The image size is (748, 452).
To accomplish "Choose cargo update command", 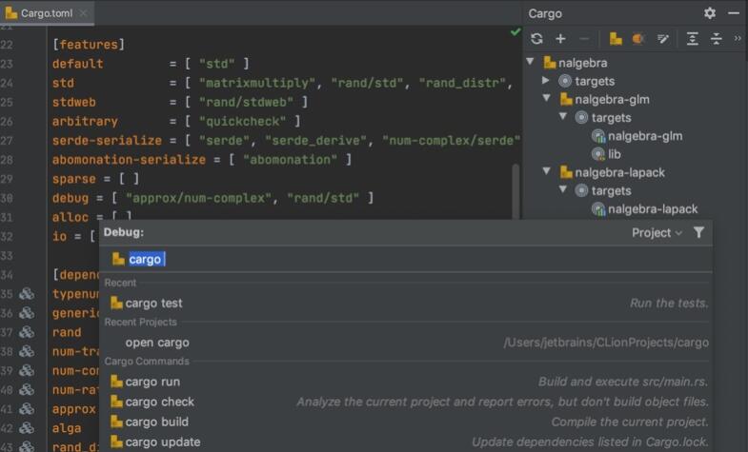I will 406,442.
